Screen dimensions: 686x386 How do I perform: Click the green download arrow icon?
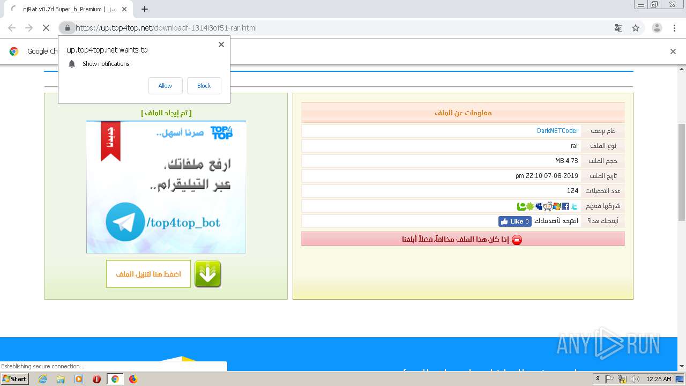click(207, 274)
